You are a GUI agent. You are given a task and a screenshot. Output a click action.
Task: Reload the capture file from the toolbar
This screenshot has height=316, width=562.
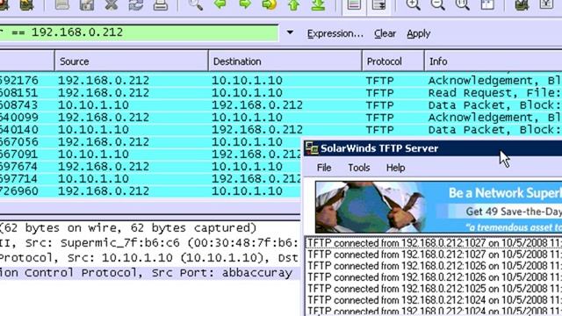136,4
